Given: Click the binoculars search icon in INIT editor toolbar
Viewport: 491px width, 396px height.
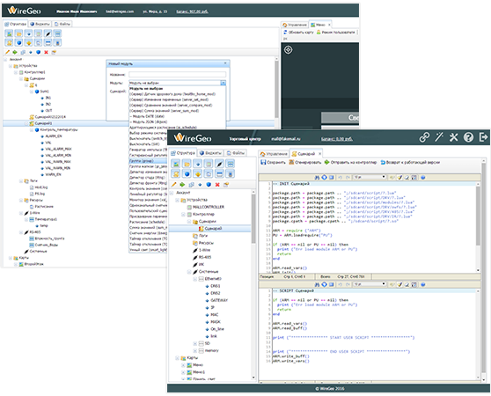Looking at the screenshot, I should 317,178.
